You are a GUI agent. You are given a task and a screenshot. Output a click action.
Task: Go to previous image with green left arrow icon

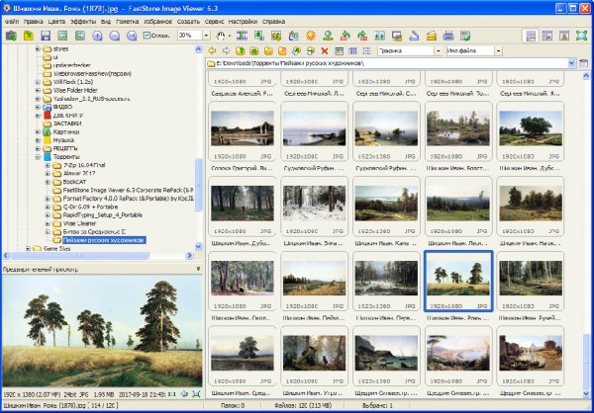63,36
